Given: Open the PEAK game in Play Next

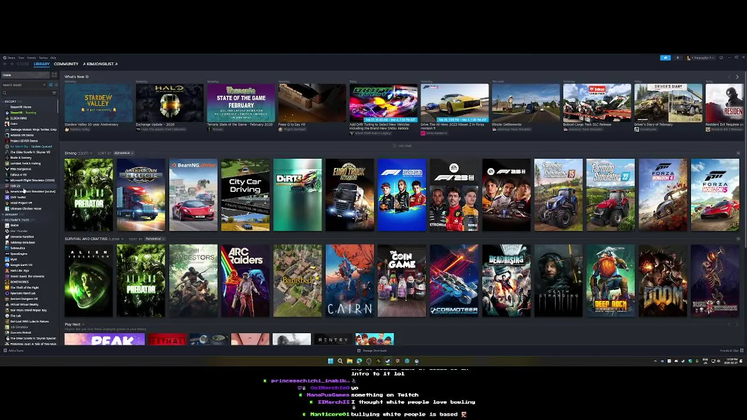Looking at the screenshot, I should [104, 339].
